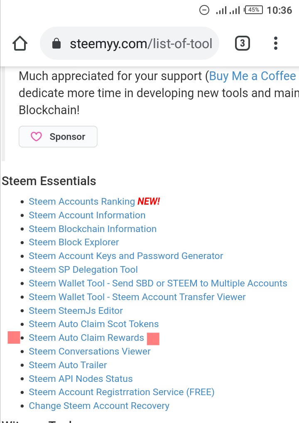The height and width of the screenshot is (423, 299).
Task: Select Steem SP Delegation Tool
Action: pyautogui.click(x=83, y=270)
